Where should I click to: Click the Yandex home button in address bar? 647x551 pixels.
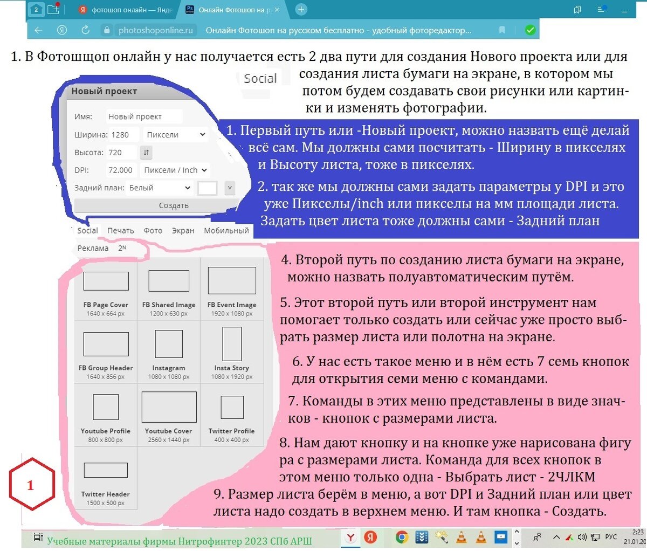(61, 30)
